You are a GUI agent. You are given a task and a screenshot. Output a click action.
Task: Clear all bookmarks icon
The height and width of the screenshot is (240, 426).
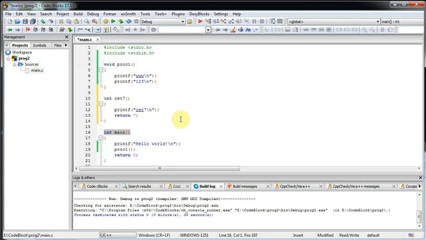[51, 29]
